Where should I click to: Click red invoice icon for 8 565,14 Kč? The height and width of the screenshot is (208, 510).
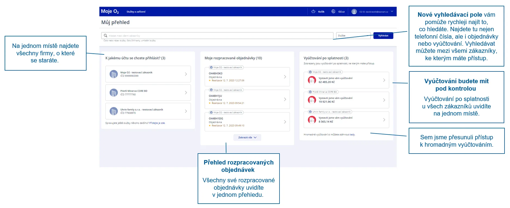(x=312, y=120)
